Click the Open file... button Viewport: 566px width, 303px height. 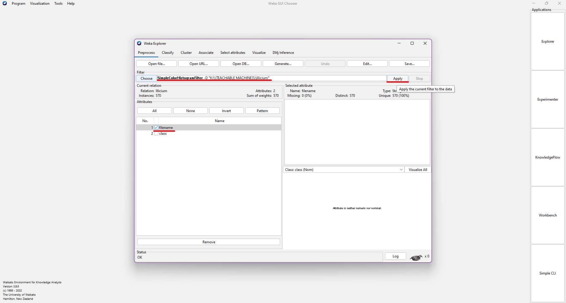(157, 64)
